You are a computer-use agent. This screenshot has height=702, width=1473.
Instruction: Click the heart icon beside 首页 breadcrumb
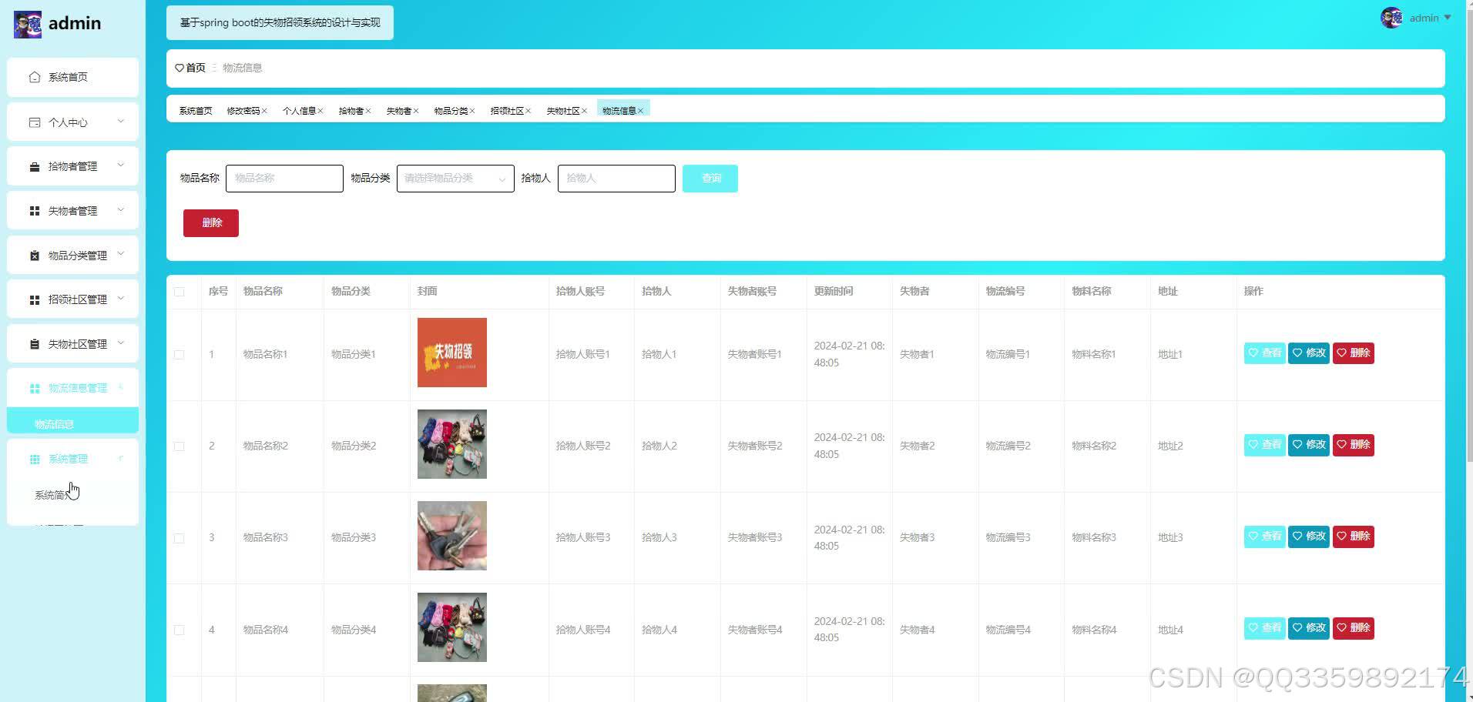[x=180, y=68]
